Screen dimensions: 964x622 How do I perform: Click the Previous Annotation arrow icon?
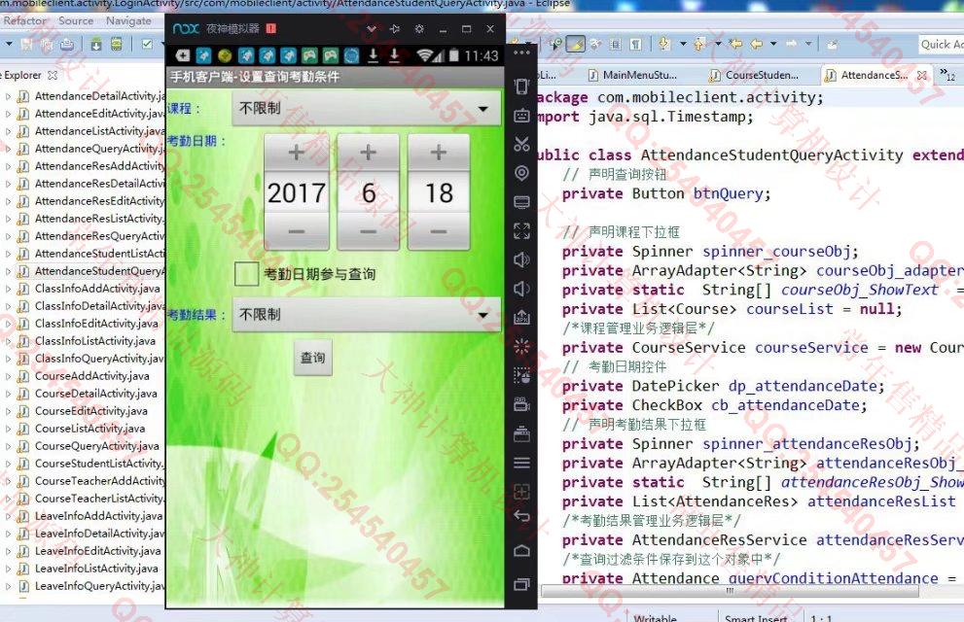[699, 44]
